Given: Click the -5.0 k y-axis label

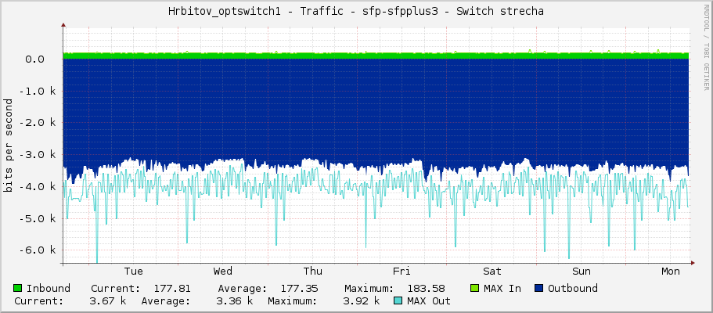Looking at the screenshot, I should pos(38,218).
